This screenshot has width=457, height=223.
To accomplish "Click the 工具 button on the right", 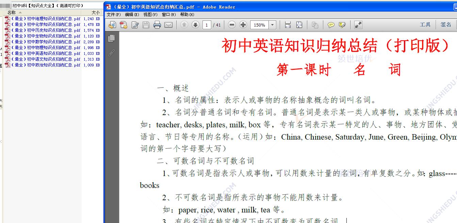I will point(425,25).
